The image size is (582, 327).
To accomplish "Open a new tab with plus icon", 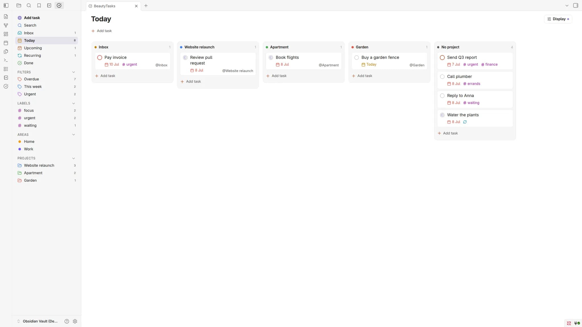I will pos(146,6).
